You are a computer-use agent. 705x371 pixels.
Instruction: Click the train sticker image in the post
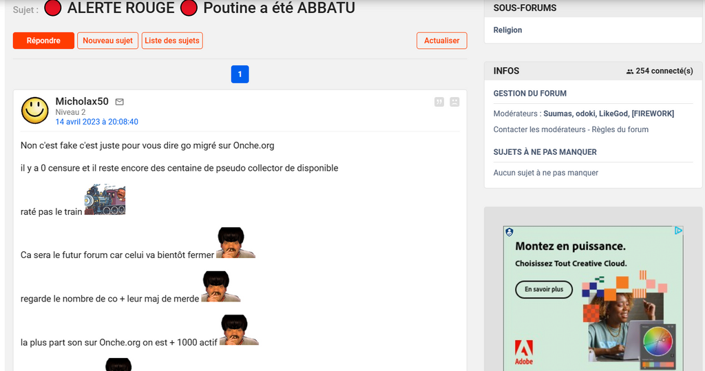pos(105,200)
